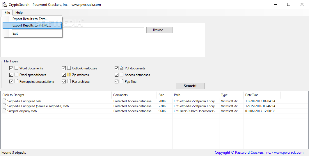Open the Help menu
The width and height of the screenshot is (309, 156).
point(19,13)
